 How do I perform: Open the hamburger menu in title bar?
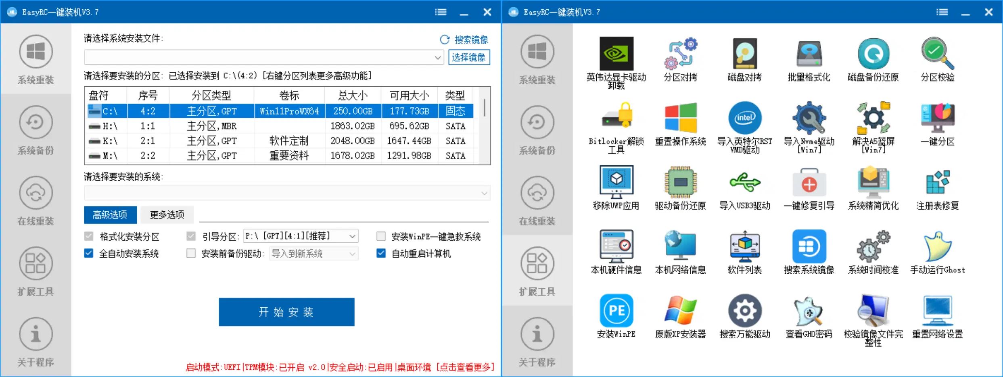[x=441, y=12]
